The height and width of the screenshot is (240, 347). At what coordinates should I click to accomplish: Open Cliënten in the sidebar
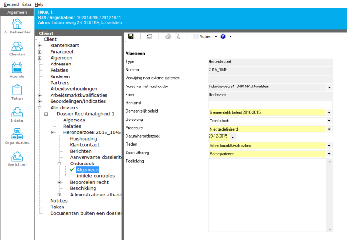tap(17, 47)
